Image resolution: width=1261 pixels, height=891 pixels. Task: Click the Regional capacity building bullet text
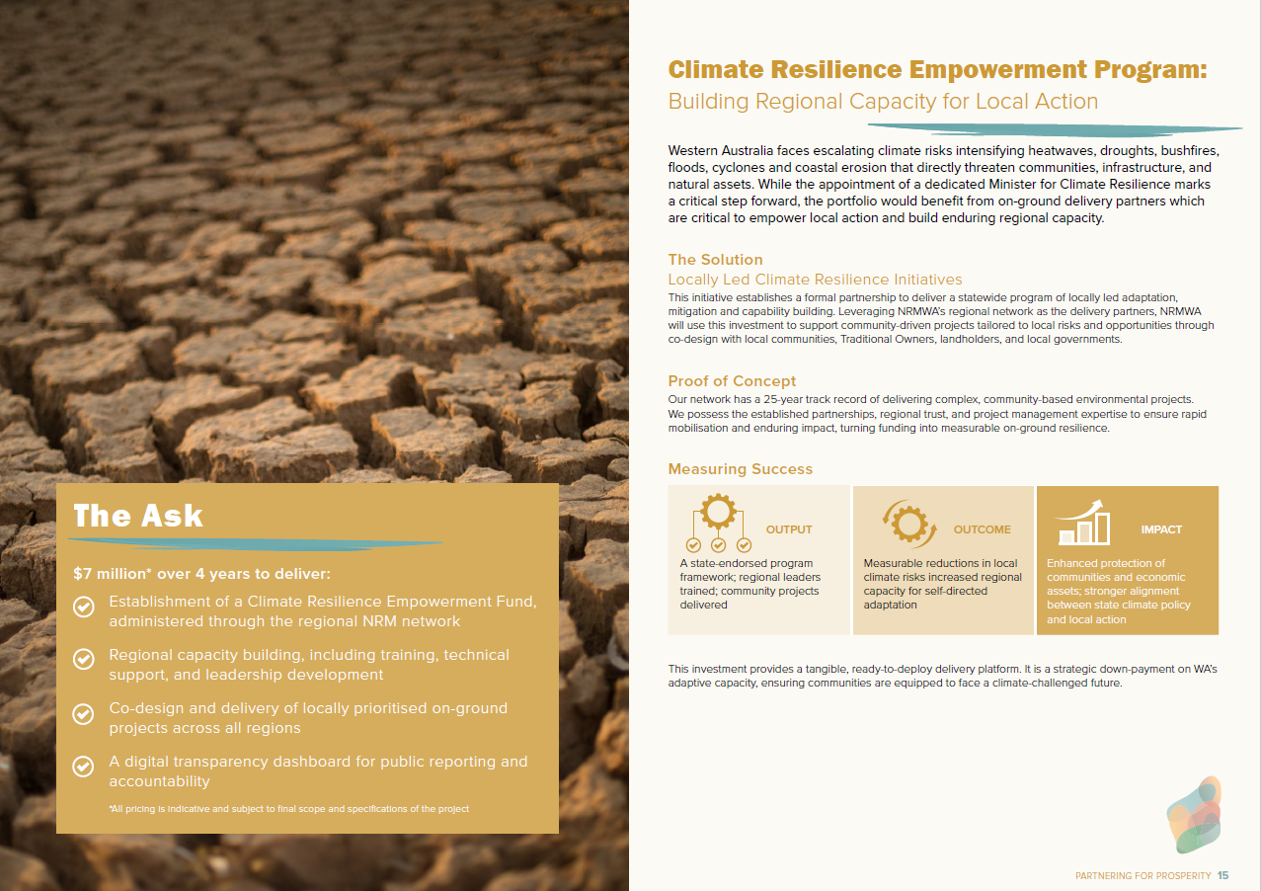tap(309, 665)
